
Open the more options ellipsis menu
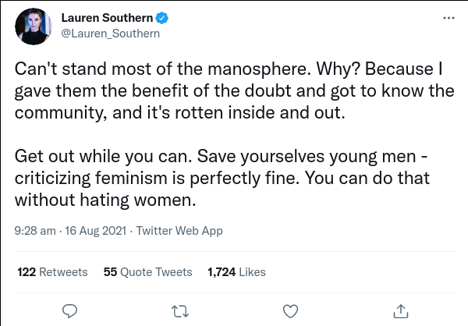pos(447,17)
